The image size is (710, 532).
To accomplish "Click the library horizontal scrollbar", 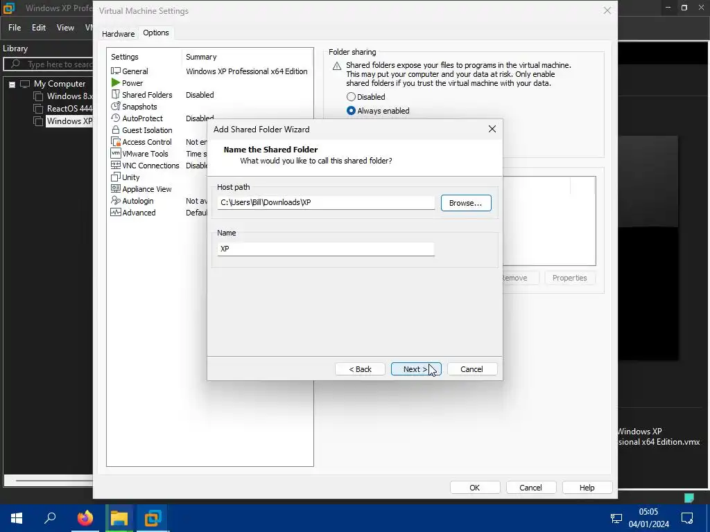I will (50, 481).
